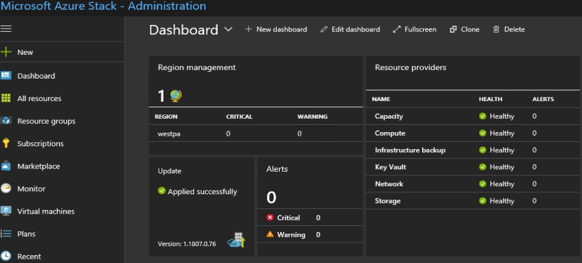Open the Recent clock icon
582x263 pixels.
[x=7, y=256]
